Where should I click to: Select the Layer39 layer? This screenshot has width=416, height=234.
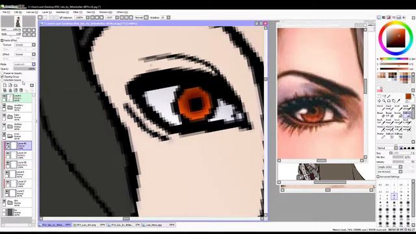[19, 155]
